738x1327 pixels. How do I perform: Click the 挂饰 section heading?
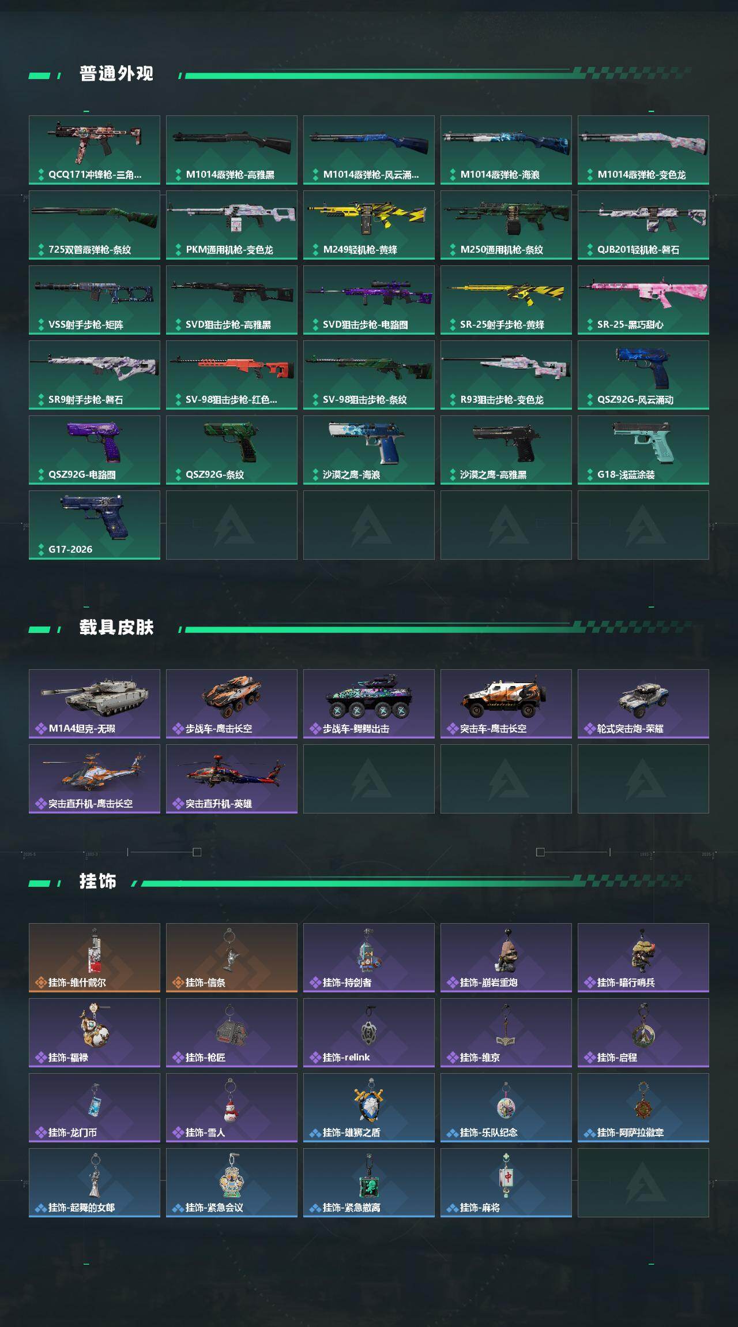pyautogui.click(x=98, y=882)
